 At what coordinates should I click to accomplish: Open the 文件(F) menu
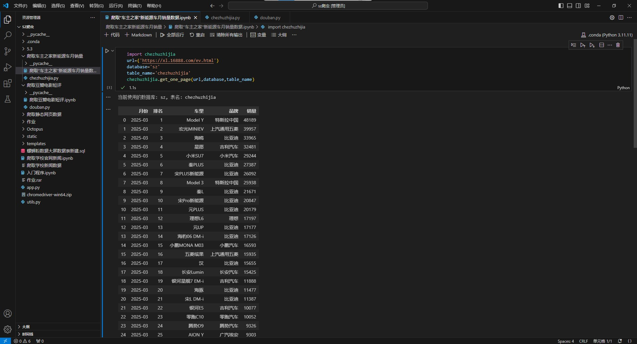point(21,6)
